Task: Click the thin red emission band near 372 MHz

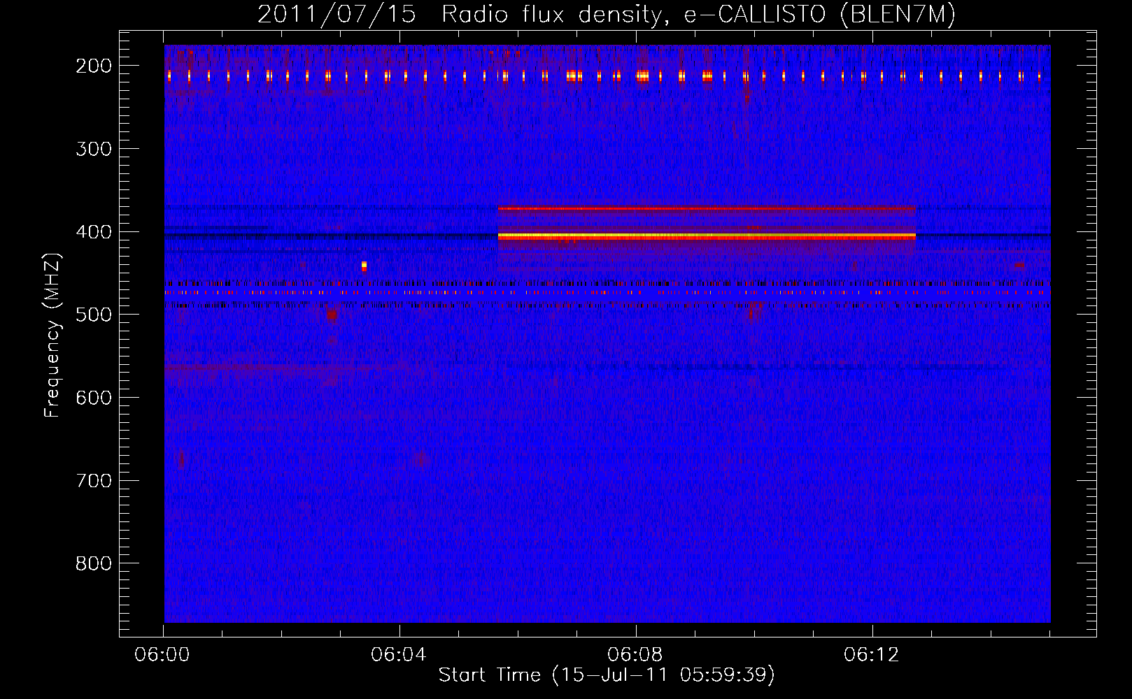Action: point(707,208)
